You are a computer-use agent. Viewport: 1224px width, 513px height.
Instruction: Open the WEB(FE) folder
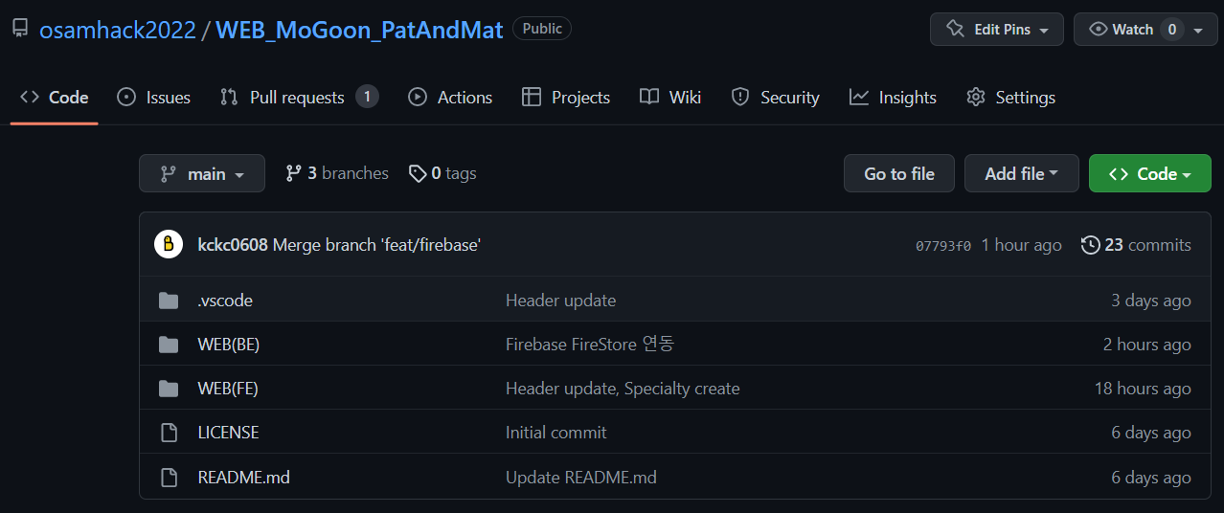228,389
